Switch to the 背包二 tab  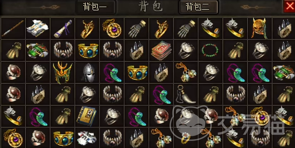click(198, 7)
